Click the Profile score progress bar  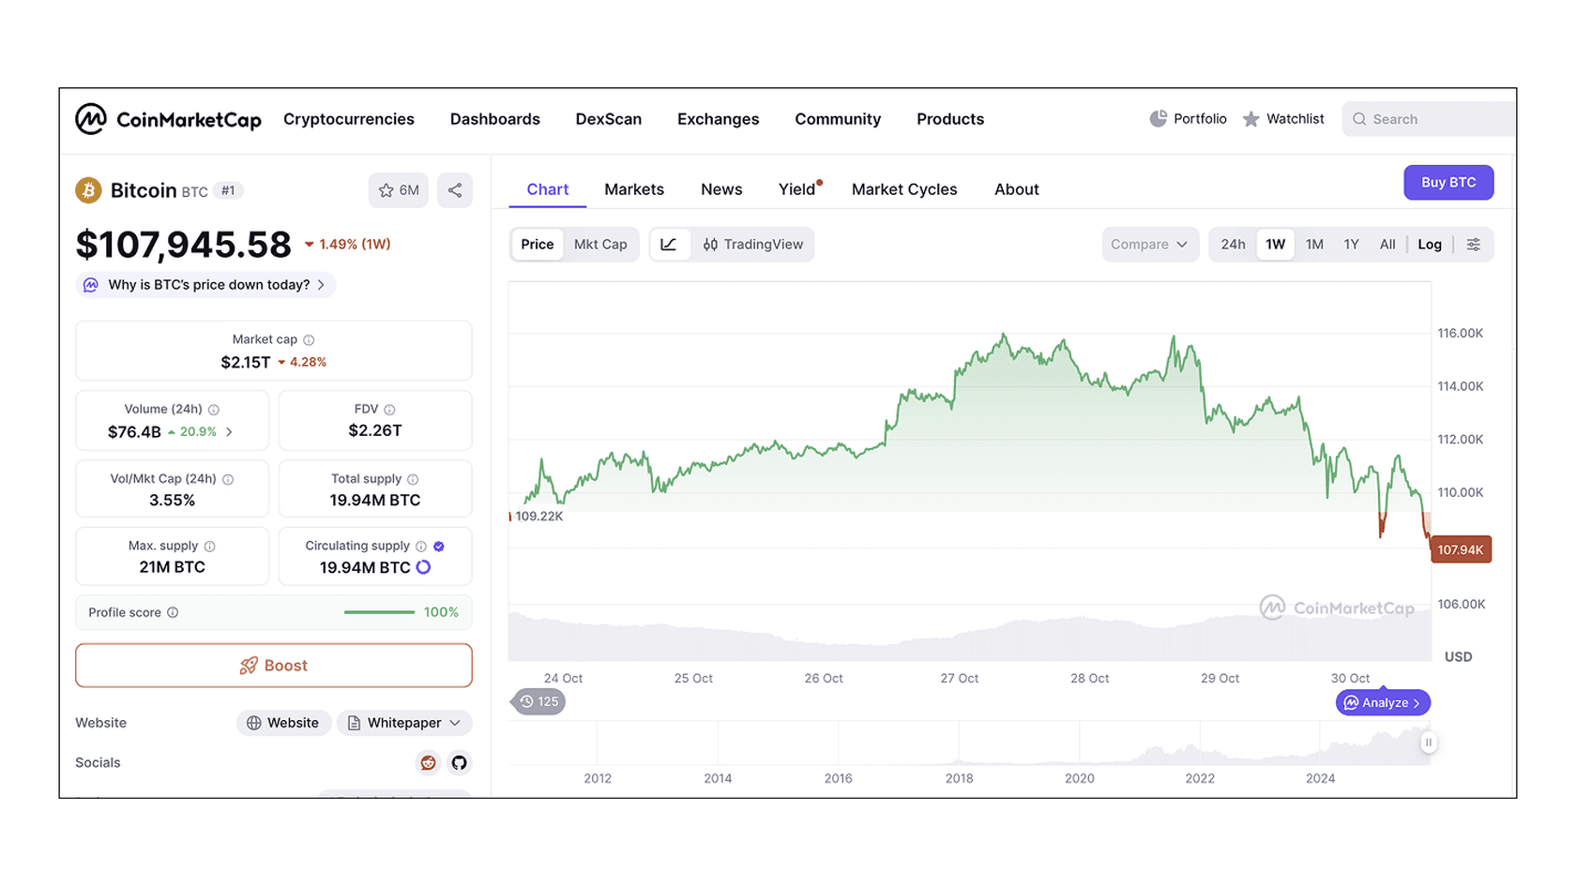click(x=379, y=611)
